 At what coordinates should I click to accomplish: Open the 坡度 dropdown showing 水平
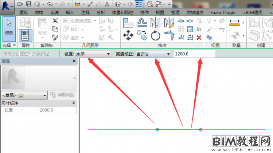click(93, 54)
